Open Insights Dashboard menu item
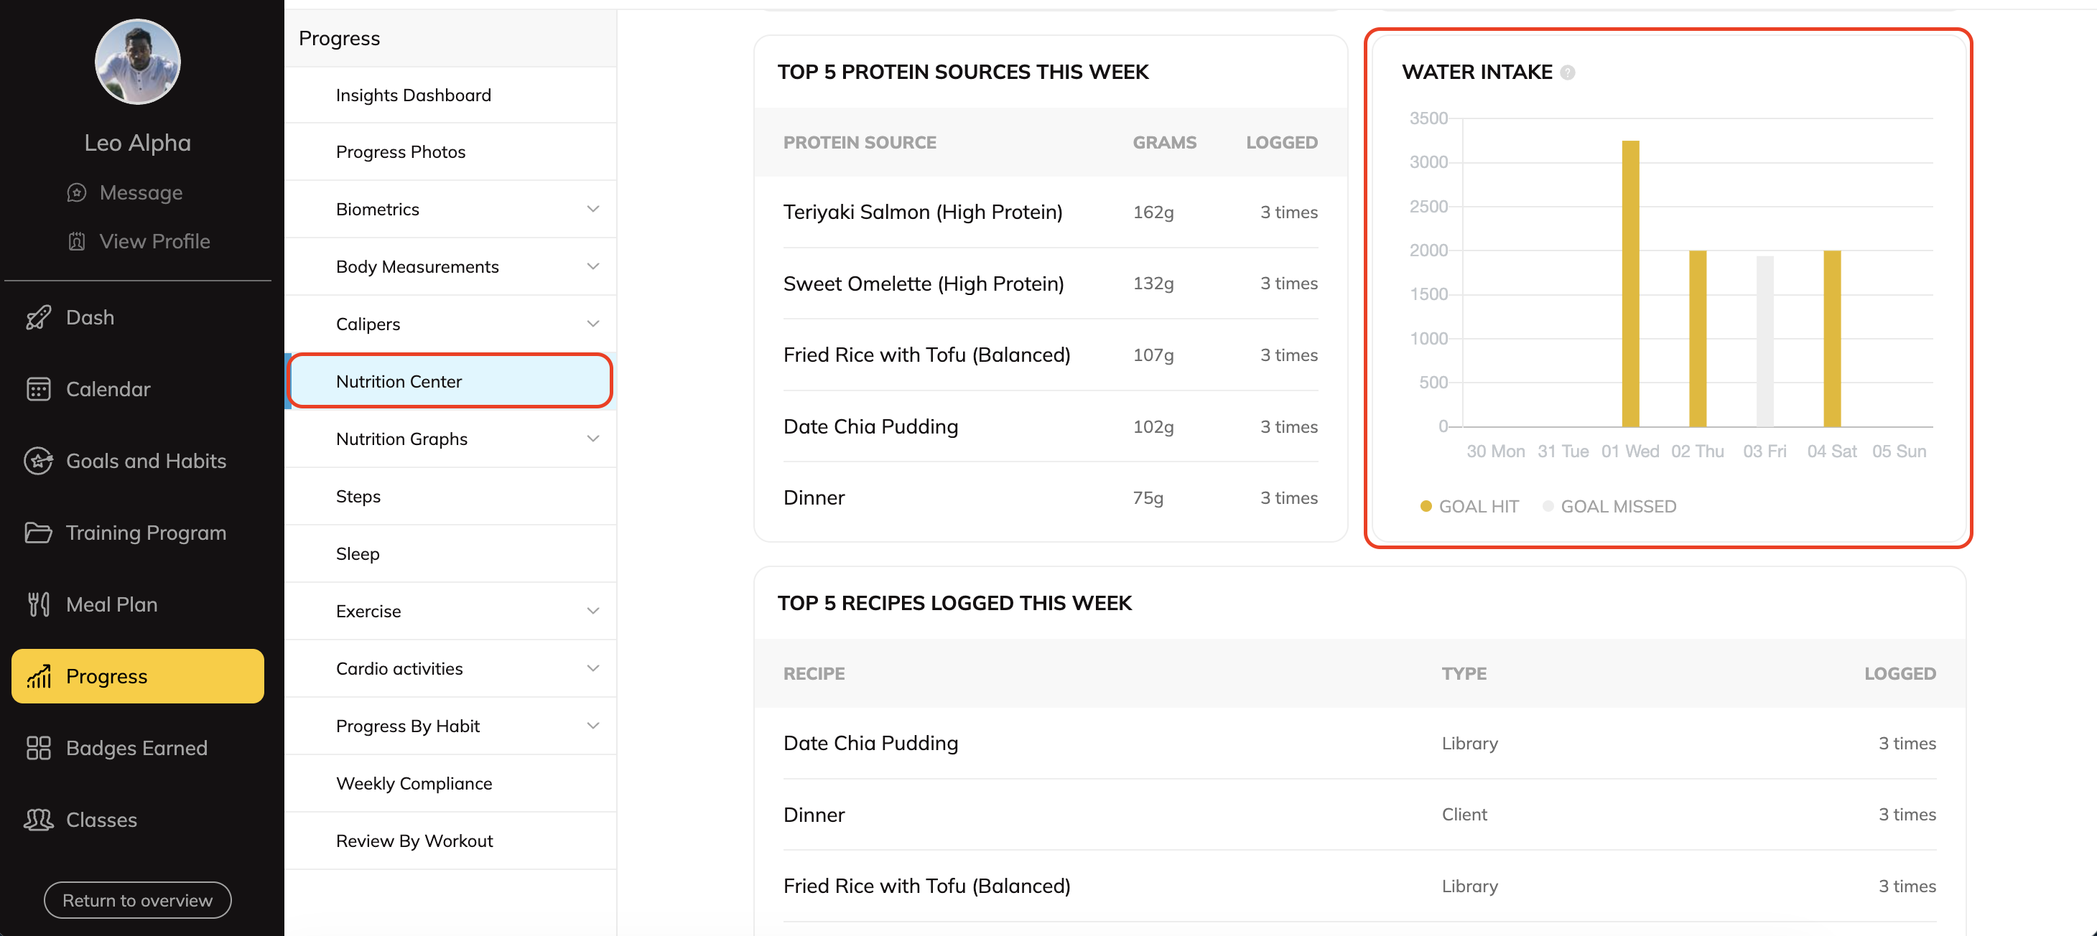This screenshot has width=2097, height=936. pyautogui.click(x=413, y=95)
